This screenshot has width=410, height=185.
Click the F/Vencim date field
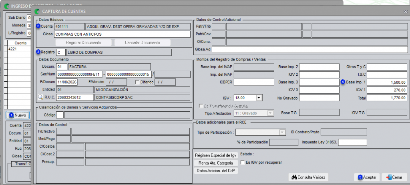pyautogui.click(x=117, y=82)
